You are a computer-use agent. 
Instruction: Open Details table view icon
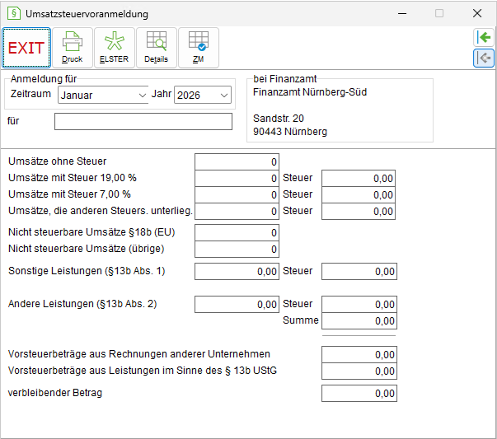click(x=157, y=48)
